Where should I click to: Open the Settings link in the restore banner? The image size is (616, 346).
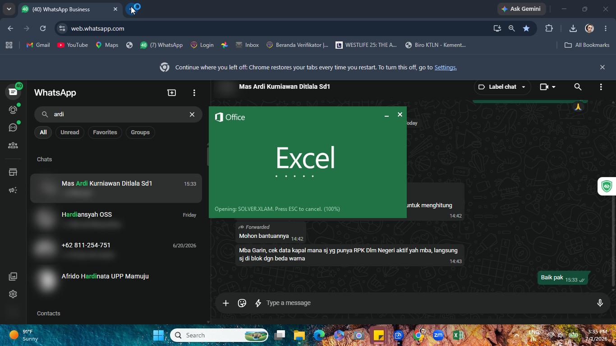446,68
